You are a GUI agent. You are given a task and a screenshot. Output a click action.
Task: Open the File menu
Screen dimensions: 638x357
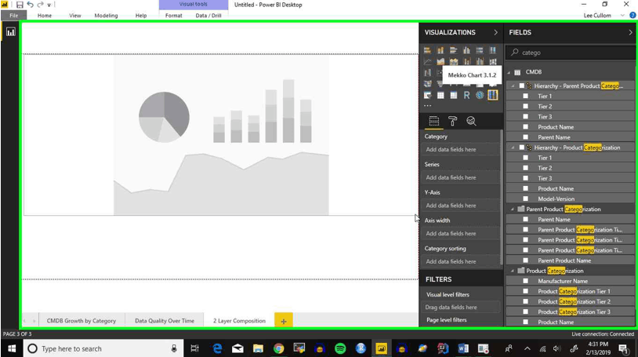(x=14, y=16)
